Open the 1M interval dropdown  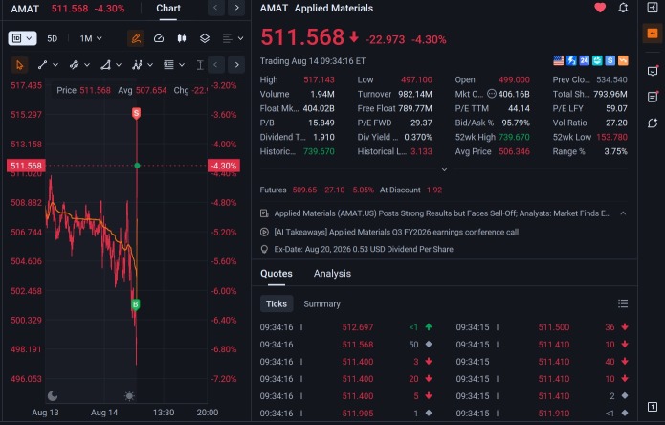pyautogui.click(x=91, y=38)
